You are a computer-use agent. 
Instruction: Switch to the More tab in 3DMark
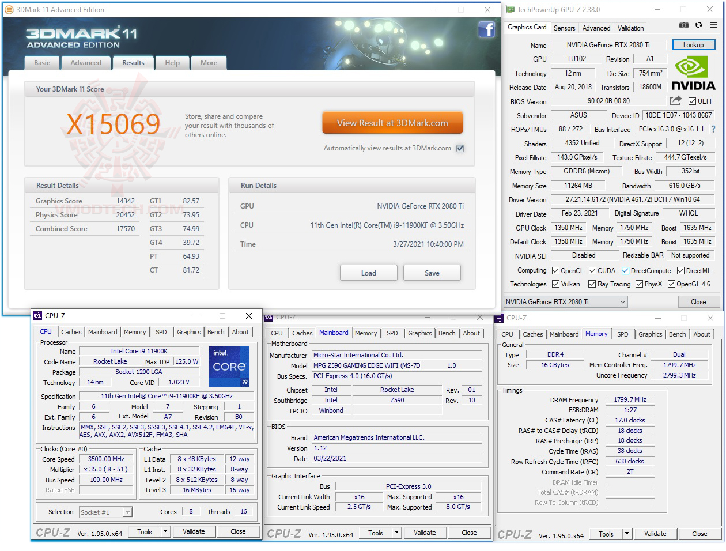[x=209, y=63]
